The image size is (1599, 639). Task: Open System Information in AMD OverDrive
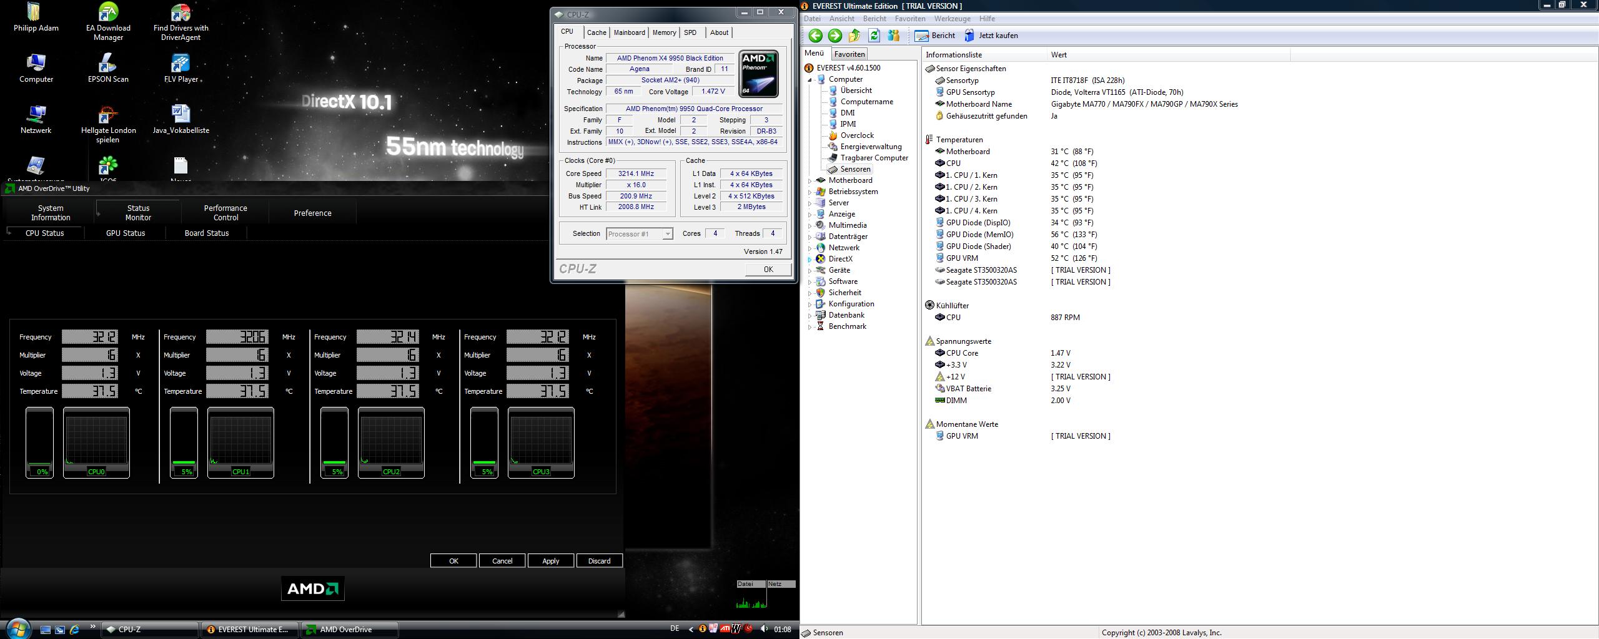(51, 213)
